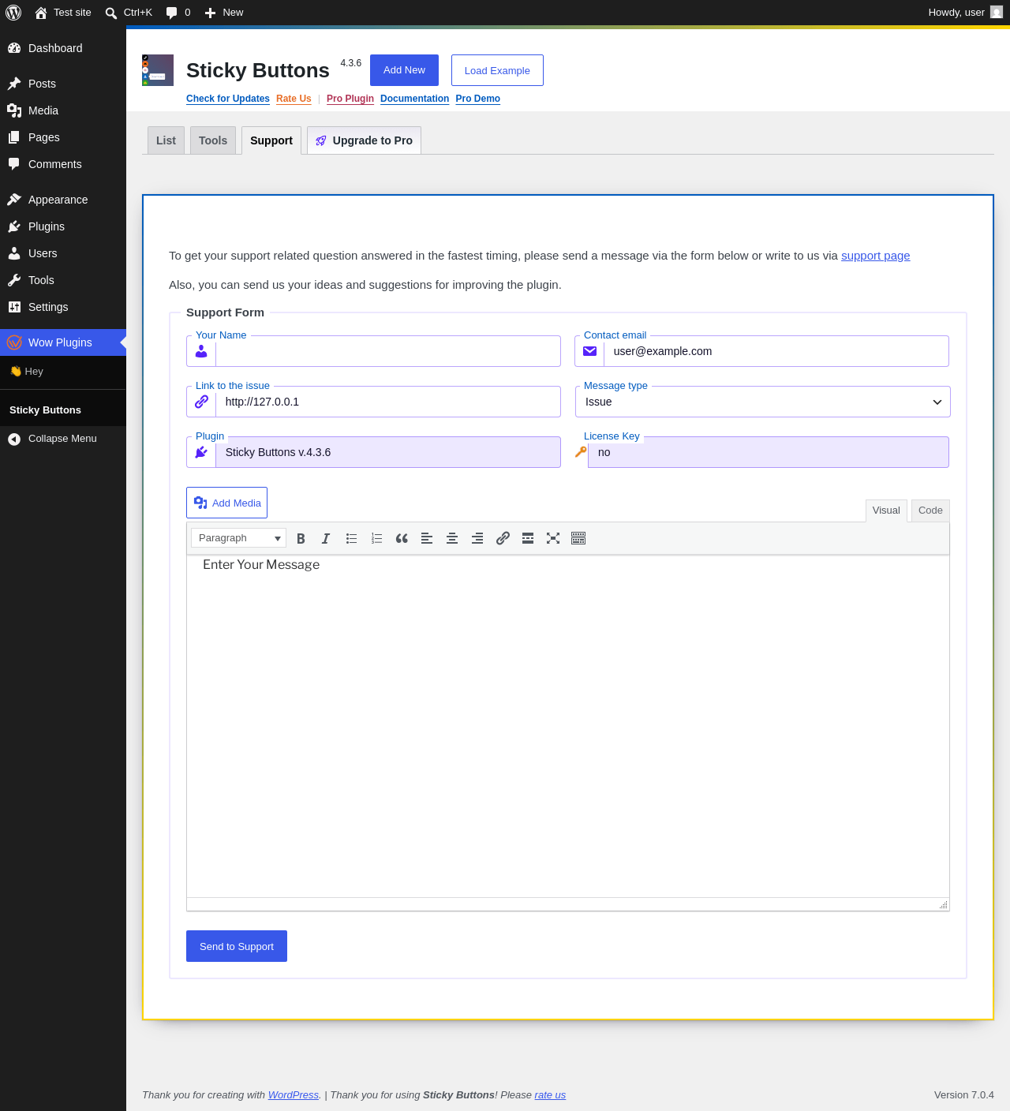Open the comments bubble in admin bar
The image size is (1010, 1111).
178,13
